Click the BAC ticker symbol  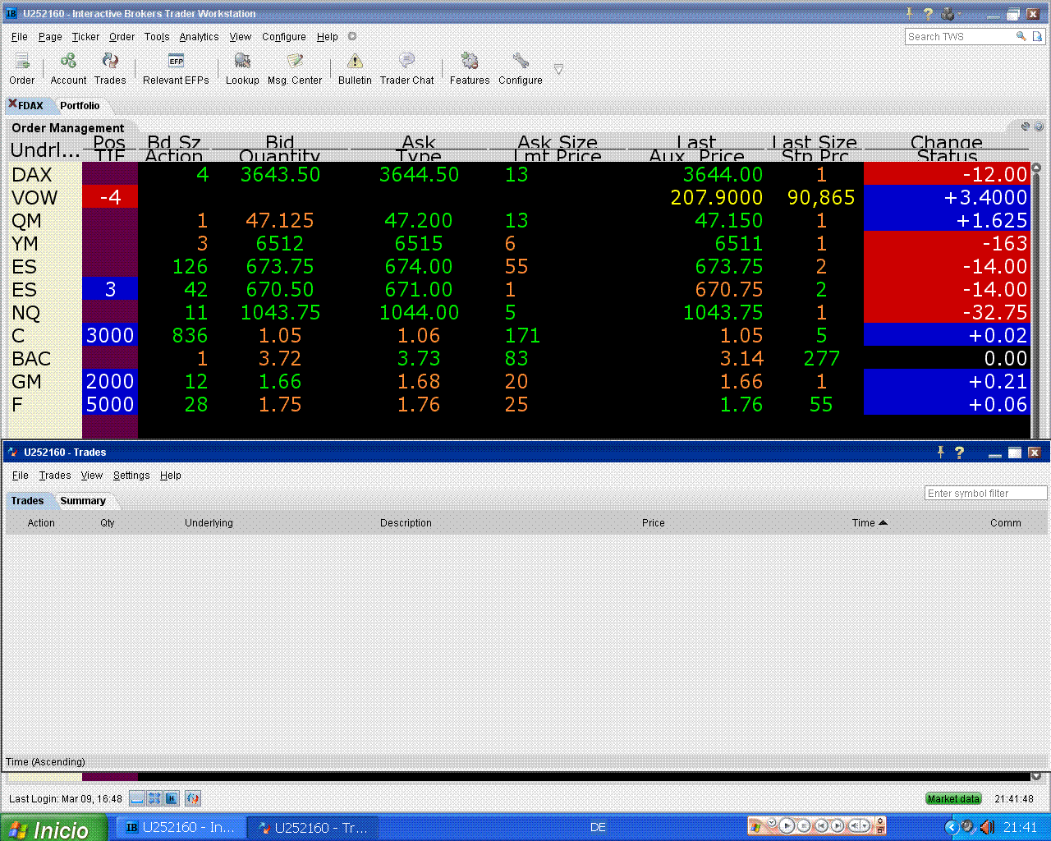tap(31, 359)
